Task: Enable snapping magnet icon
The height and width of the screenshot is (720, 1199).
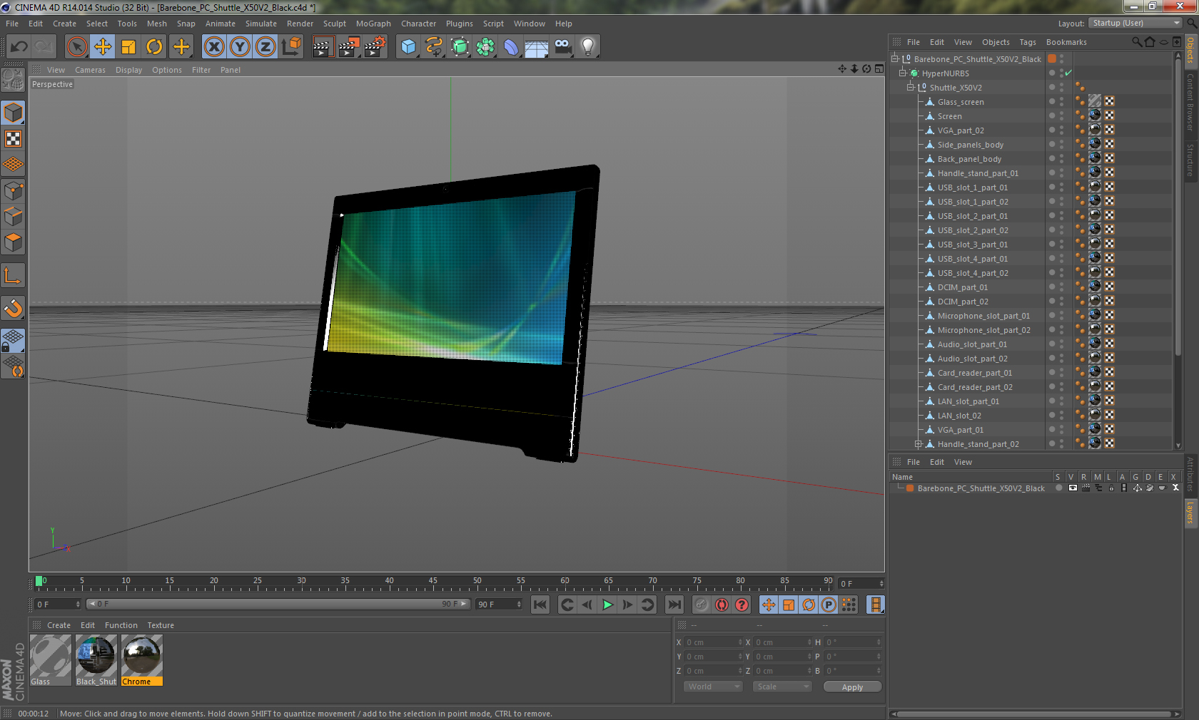Action: coord(14,309)
